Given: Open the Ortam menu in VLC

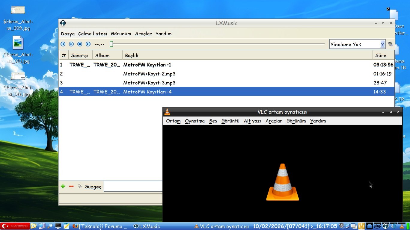Looking at the screenshot, I should pyautogui.click(x=173, y=121).
